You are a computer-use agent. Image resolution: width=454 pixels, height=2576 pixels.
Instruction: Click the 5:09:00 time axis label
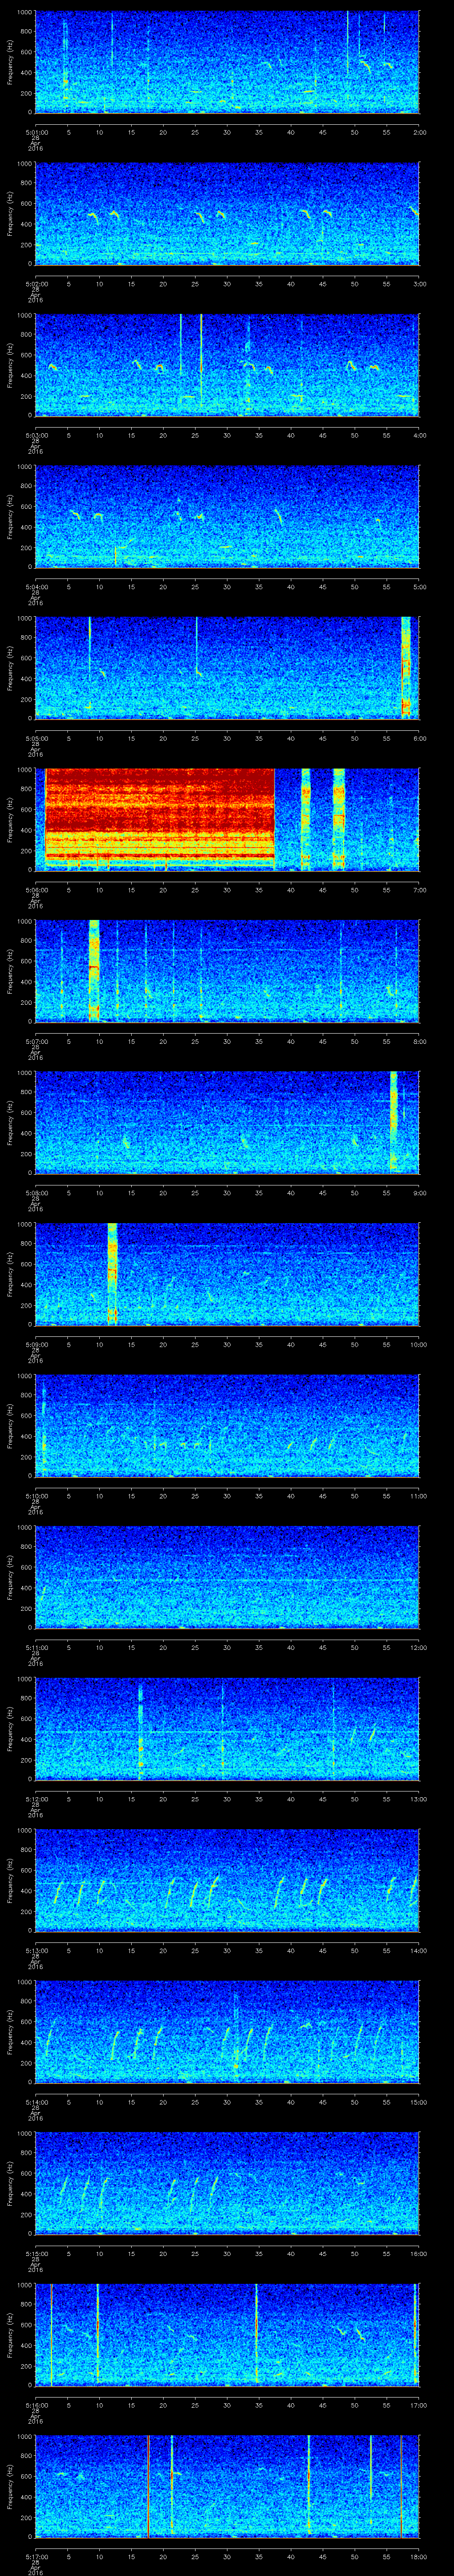(36, 1344)
